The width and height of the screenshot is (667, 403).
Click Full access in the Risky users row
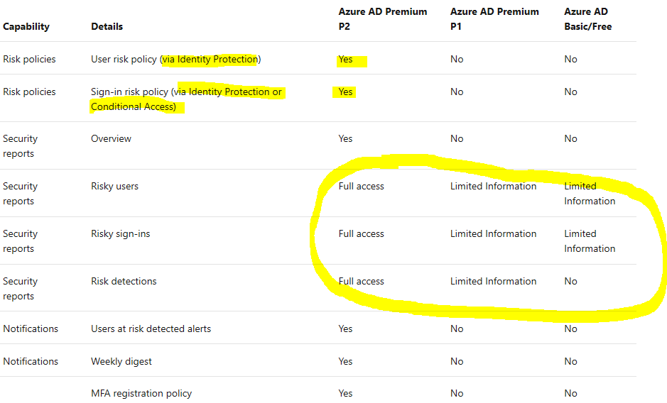pyautogui.click(x=361, y=187)
